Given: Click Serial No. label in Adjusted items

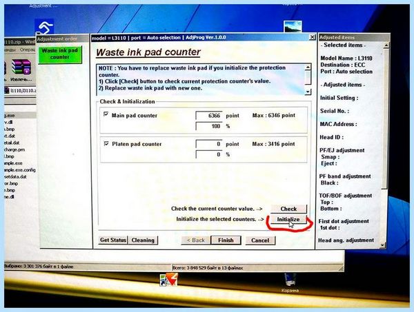Looking at the screenshot, I should click(335, 111).
